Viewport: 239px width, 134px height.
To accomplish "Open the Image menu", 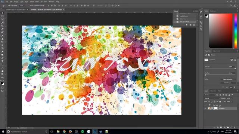I will click(16, 1).
